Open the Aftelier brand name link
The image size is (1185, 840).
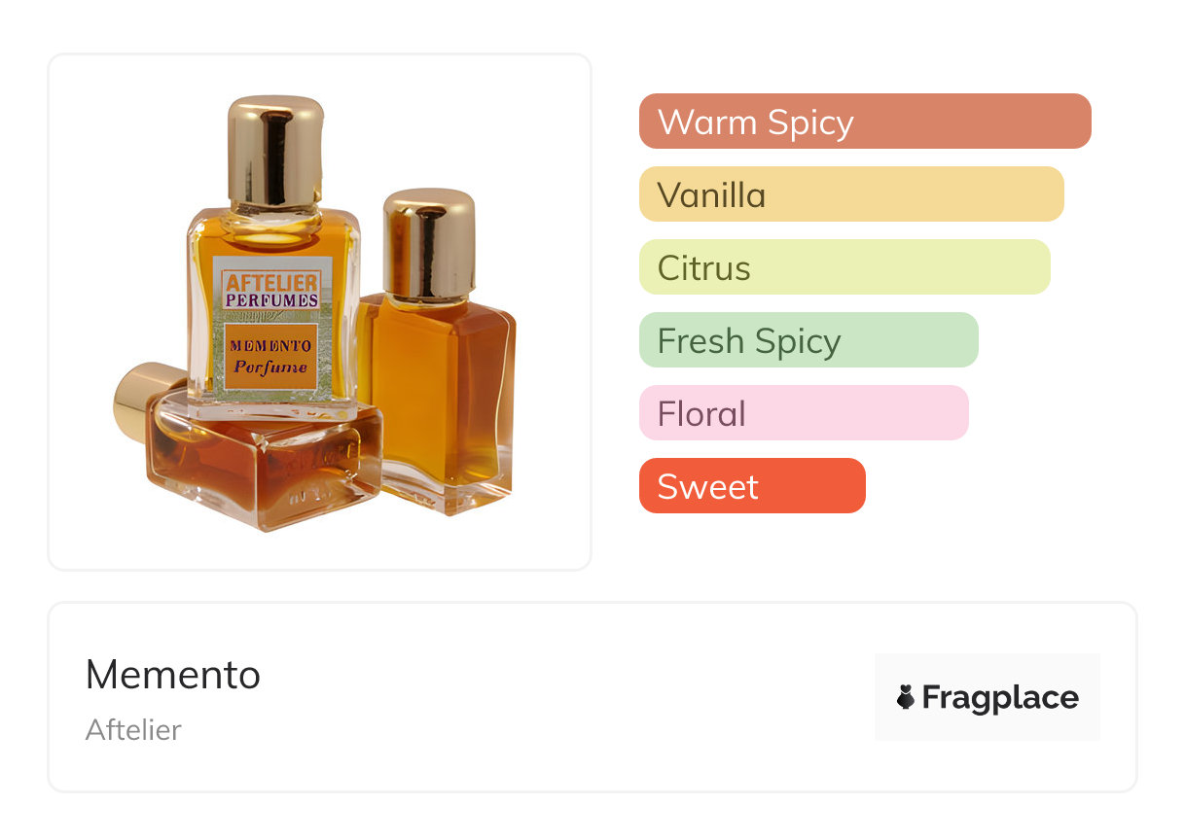pyautogui.click(x=133, y=730)
